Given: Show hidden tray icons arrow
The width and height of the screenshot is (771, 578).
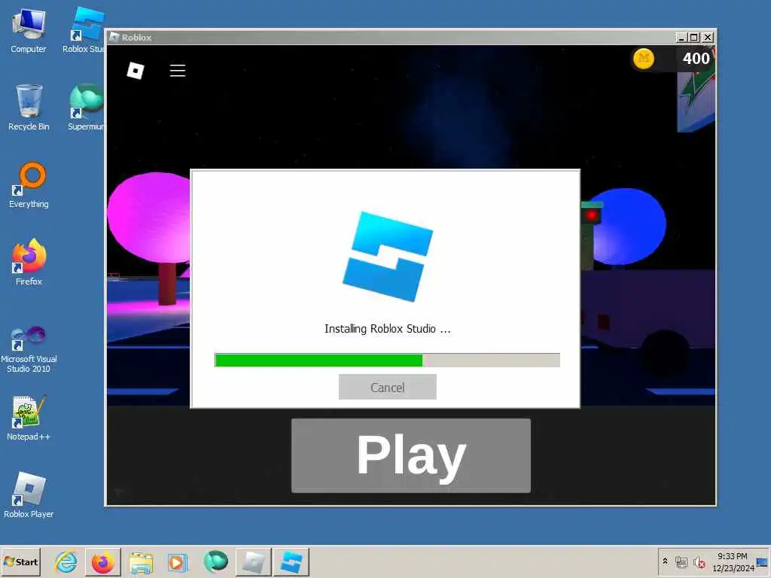Looking at the screenshot, I should [666, 561].
